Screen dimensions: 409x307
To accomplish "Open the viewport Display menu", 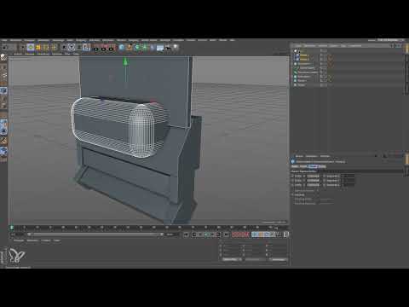I will click(43, 54).
